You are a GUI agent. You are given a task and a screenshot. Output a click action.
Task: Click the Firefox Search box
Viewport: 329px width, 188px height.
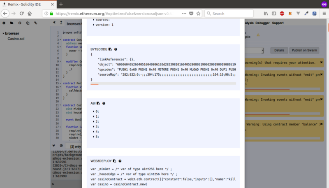coord(229,14)
